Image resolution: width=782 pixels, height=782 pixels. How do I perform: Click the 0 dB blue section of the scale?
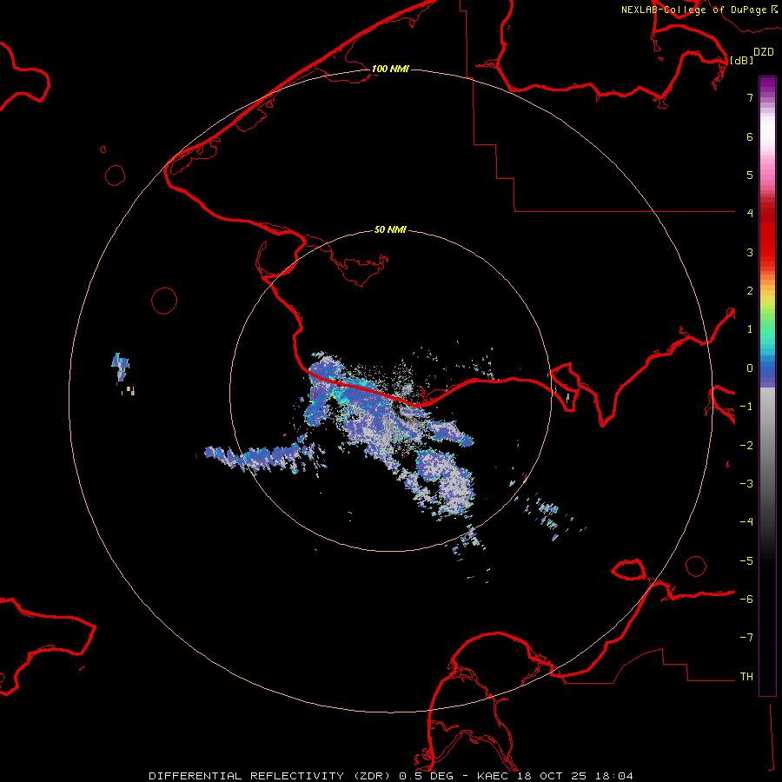(767, 368)
